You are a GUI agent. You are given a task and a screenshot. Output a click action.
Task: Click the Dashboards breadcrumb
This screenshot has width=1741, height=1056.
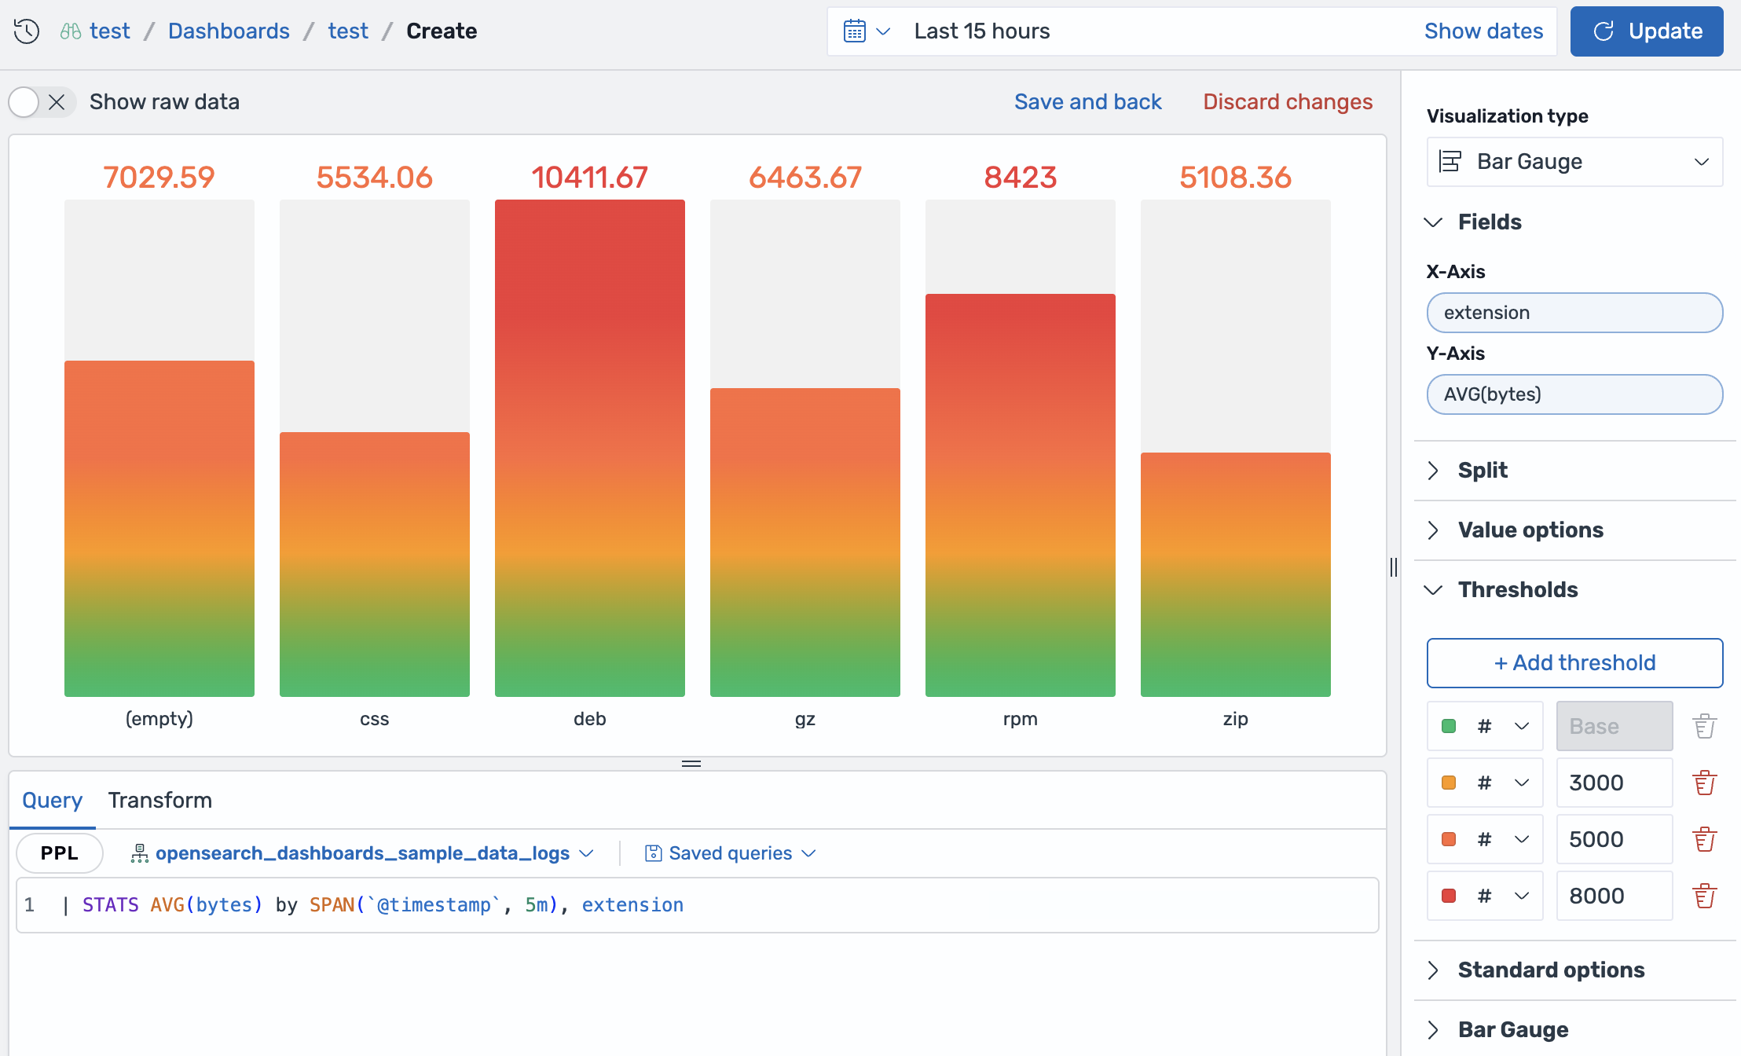[x=229, y=31]
